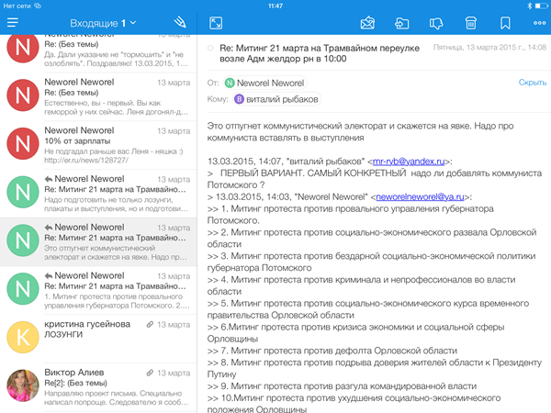The width and height of the screenshot is (551, 413).
Task: Tap red N avatar of '10% от зарплаты'
Action: click(x=23, y=143)
